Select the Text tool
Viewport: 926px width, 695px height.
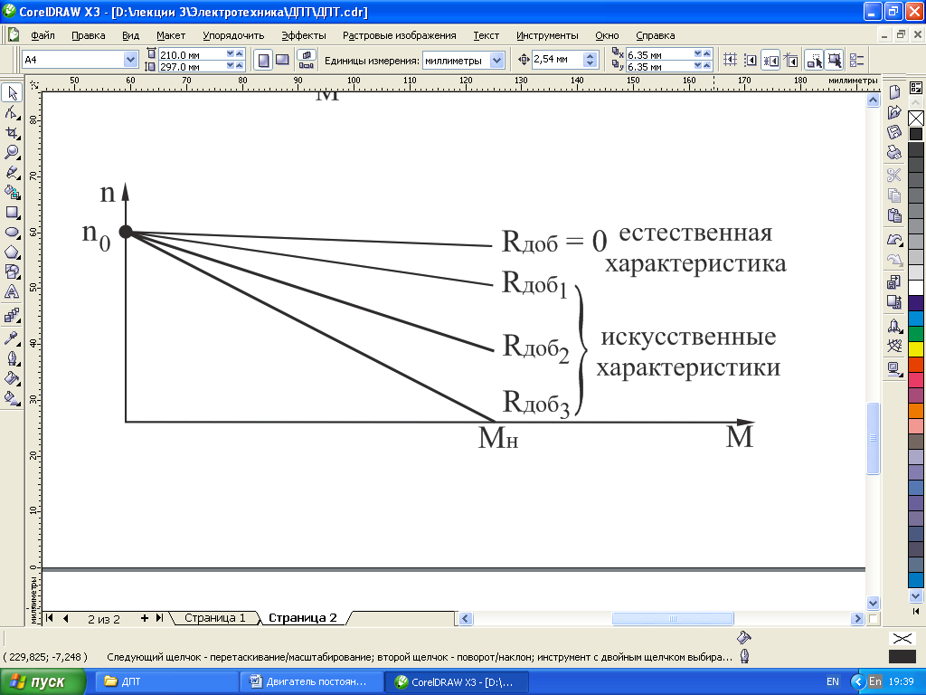click(x=12, y=292)
